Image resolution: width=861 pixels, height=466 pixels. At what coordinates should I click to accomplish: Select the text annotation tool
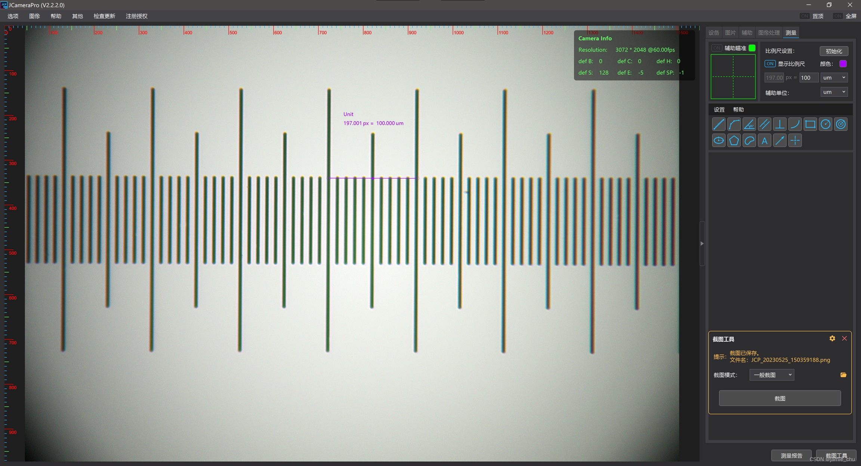[x=765, y=141]
